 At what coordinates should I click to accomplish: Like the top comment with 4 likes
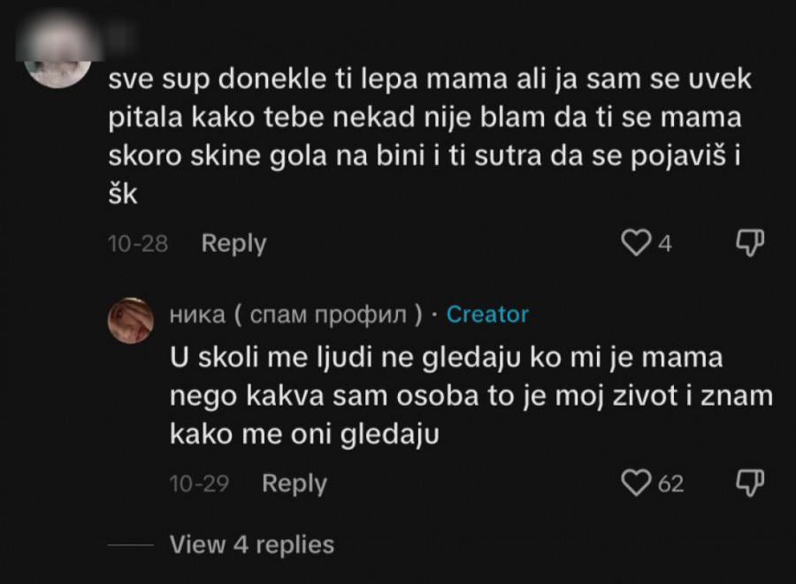point(636,243)
